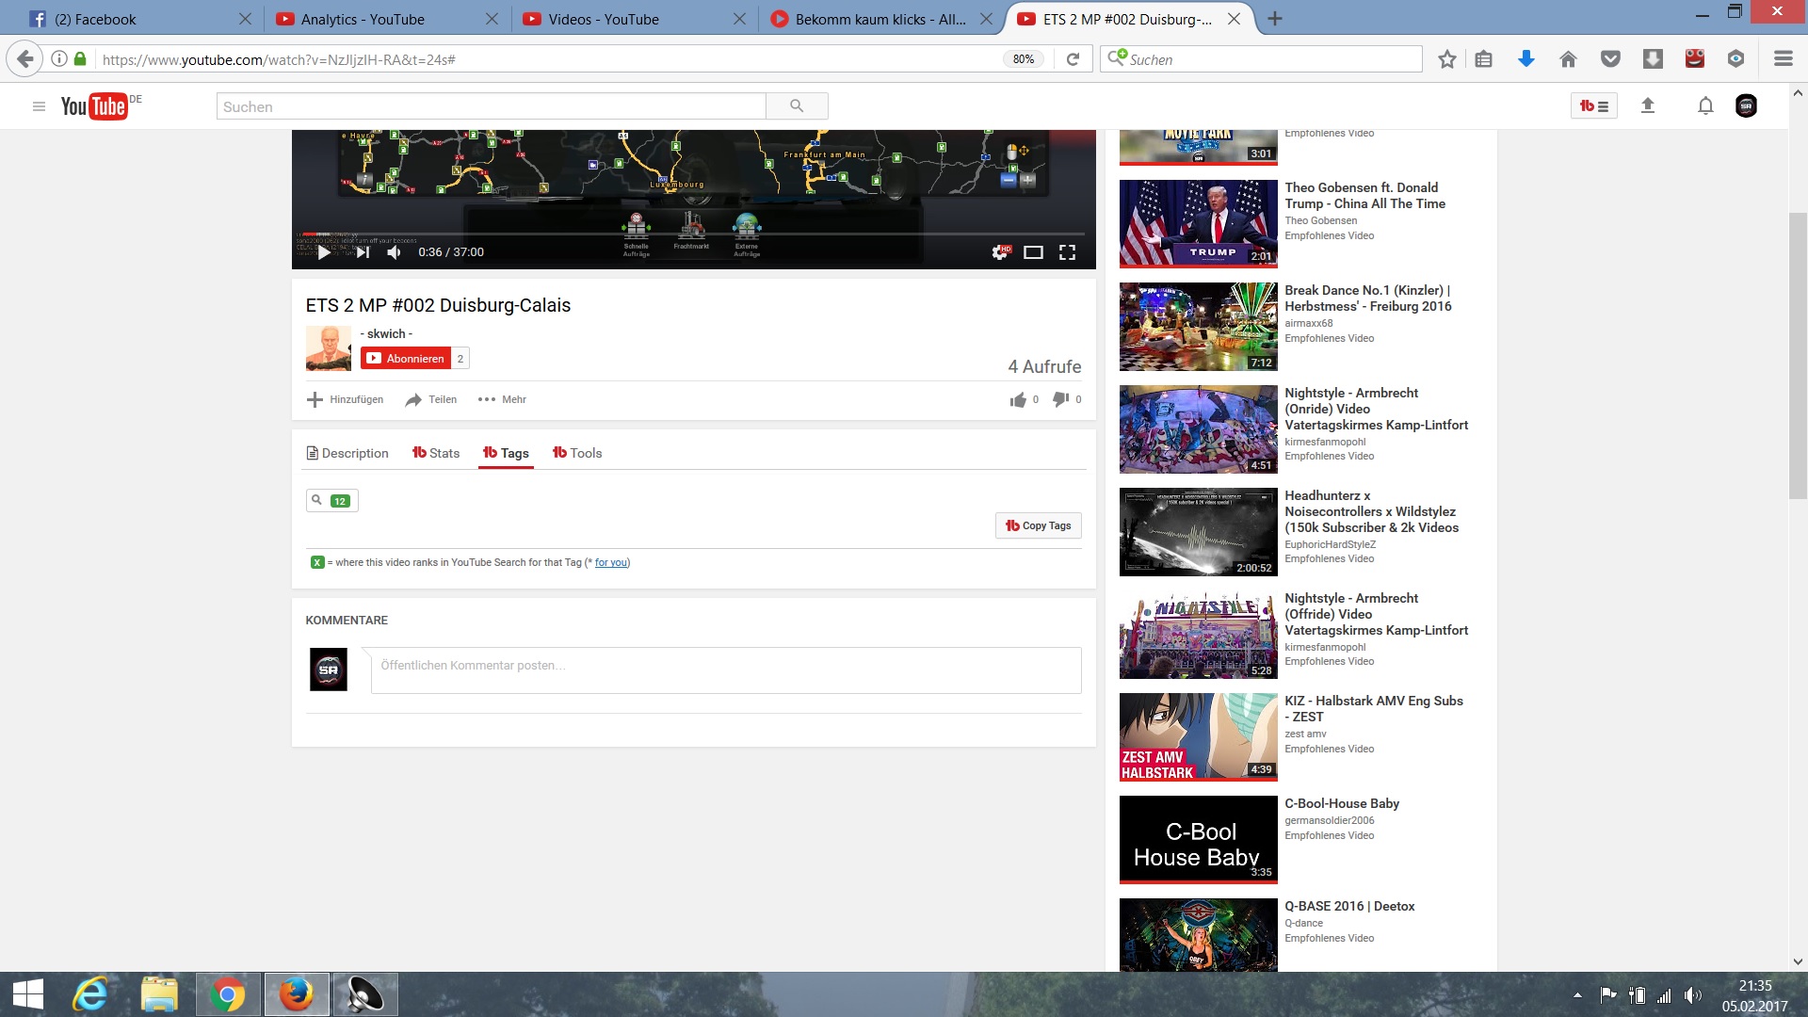Click the thumbs down dislike icon

click(1060, 399)
